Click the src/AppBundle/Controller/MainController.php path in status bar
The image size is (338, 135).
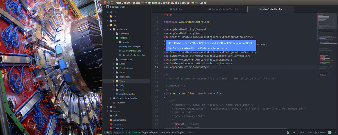tap(161, 132)
